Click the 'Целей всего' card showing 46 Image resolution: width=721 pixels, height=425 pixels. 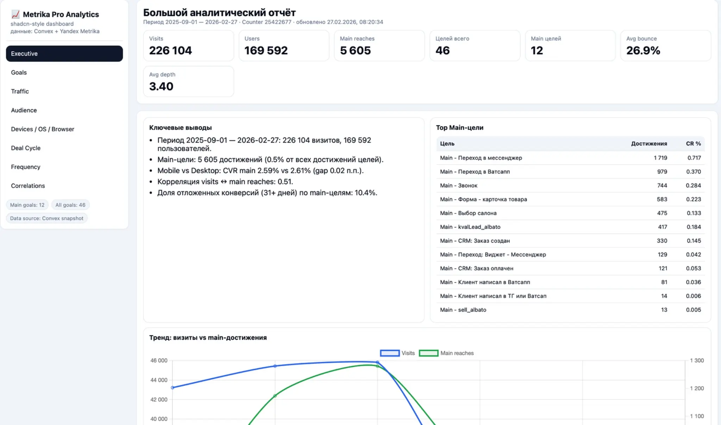coord(475,46)
